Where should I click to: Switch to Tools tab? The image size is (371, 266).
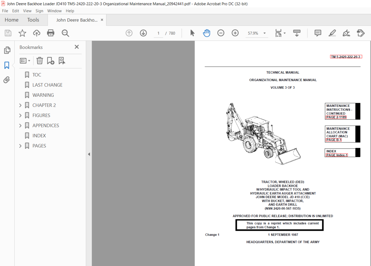(x=33, y=20)
